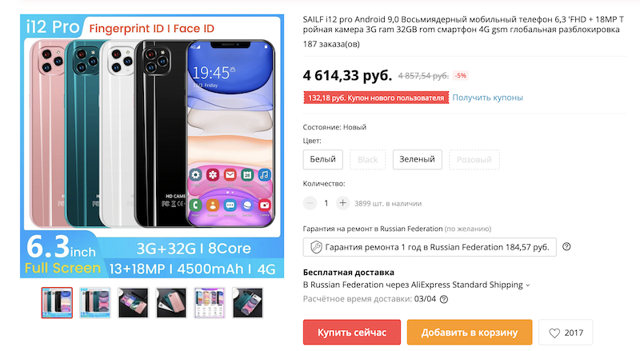This screenshot has height=351, width=640.
Task: Click the help icon beside delivery date 03/04
Action: [444, 299]
